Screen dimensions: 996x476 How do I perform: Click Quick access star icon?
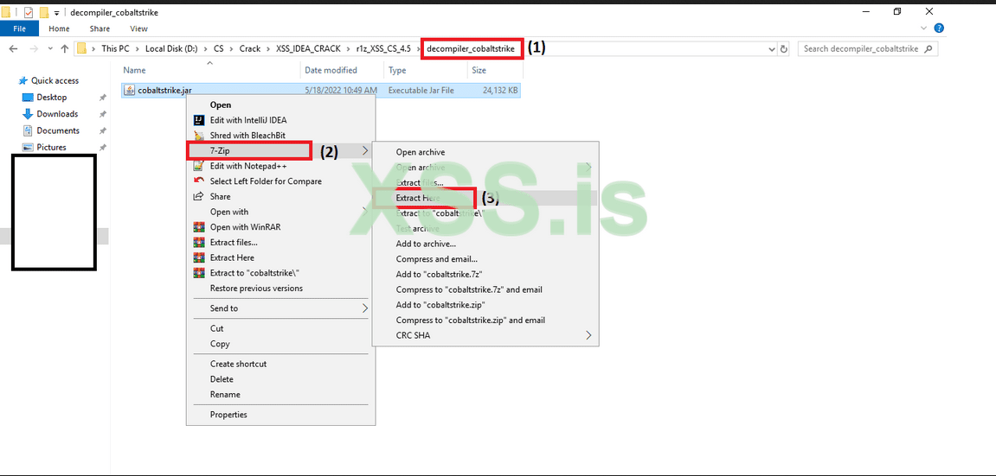[23, 80]
